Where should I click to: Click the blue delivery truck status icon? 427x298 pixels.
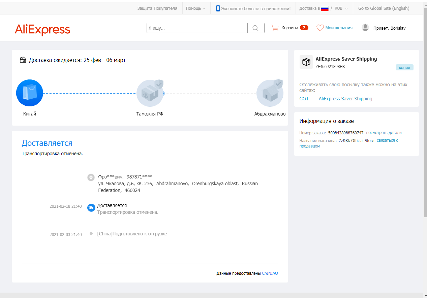pyautogui.click(x=91, y=208)
